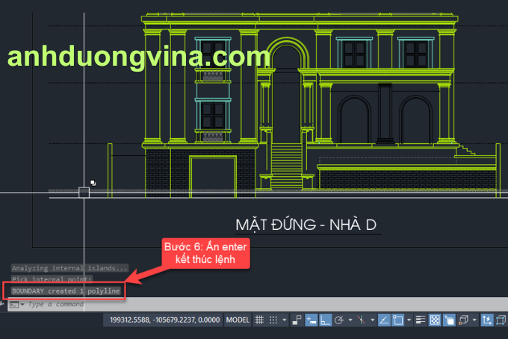The image size is (508, 339).
Task: Click the MODEL space button
Action: pos(238,320)
